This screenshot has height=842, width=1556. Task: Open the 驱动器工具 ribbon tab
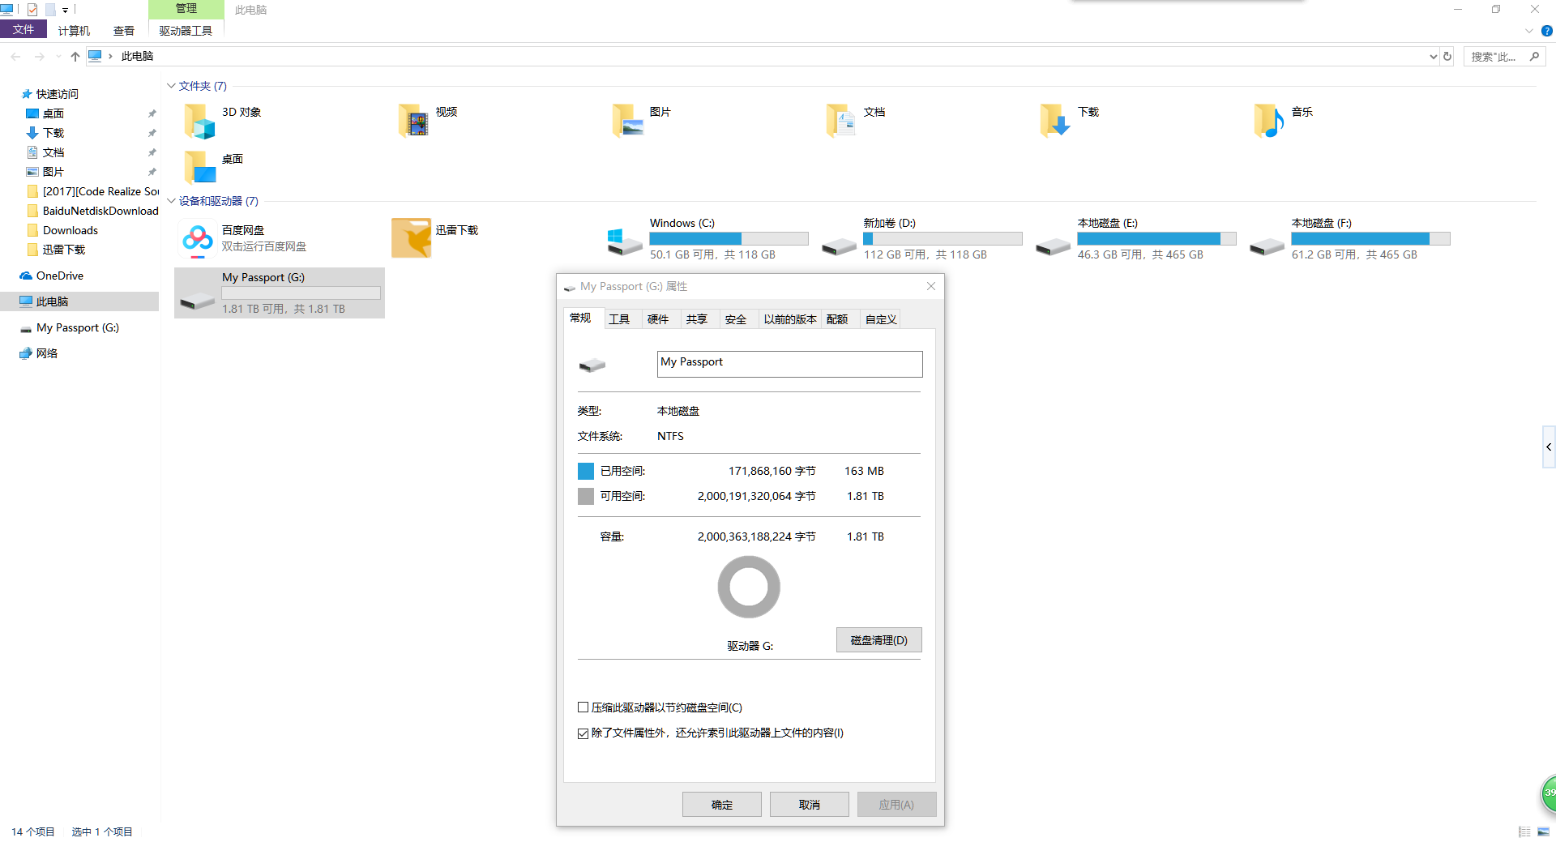tap(186, 31)
